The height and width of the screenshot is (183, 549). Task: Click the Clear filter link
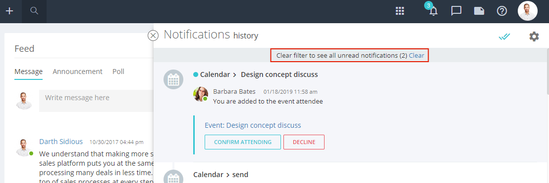tap(416, 55)
